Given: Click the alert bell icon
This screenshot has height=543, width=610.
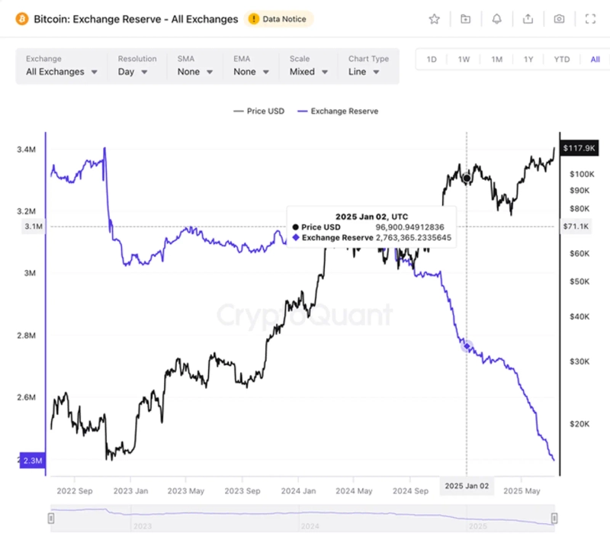Looking at the screenshot, I should point(497,19).
